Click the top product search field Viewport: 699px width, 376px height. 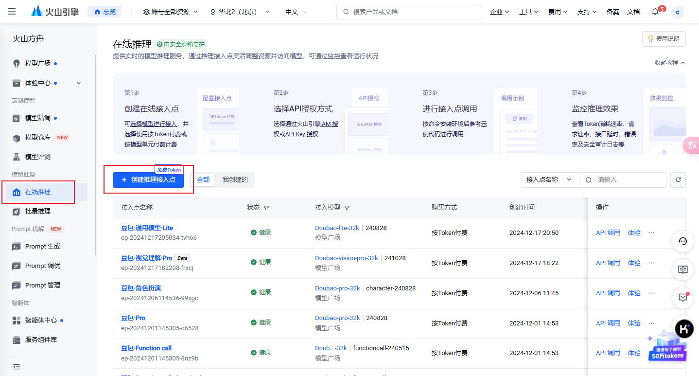coord(409,12)
